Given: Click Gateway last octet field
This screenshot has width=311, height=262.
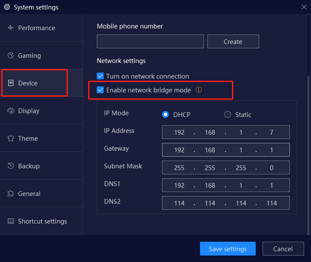Looking at the screenshot, I should coord(272,150).
